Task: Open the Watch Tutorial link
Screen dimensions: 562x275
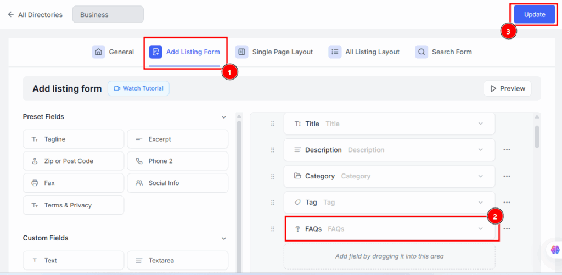Action: [x=138, y=88]
